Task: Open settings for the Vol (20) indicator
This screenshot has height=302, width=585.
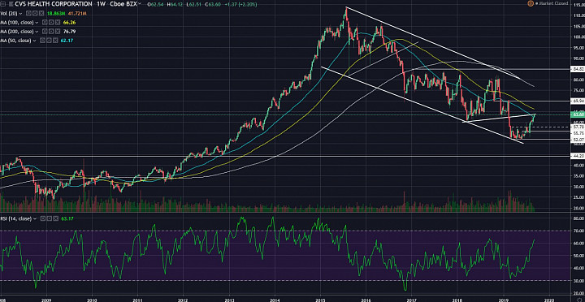Action: (35, 14)
